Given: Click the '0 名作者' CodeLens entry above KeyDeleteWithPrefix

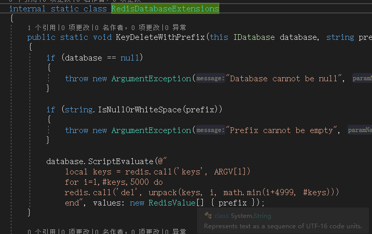Looking at the screenshot, I should coord(109,28).
